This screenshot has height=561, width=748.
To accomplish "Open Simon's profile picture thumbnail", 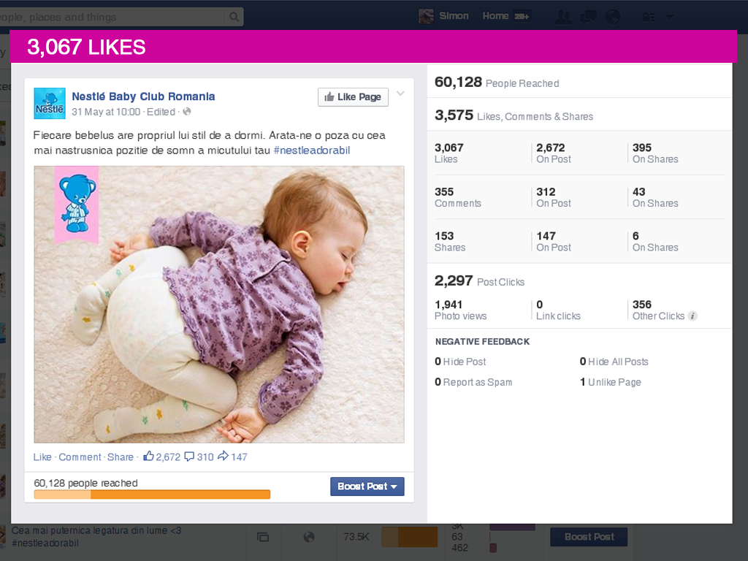I will (426, 16).
